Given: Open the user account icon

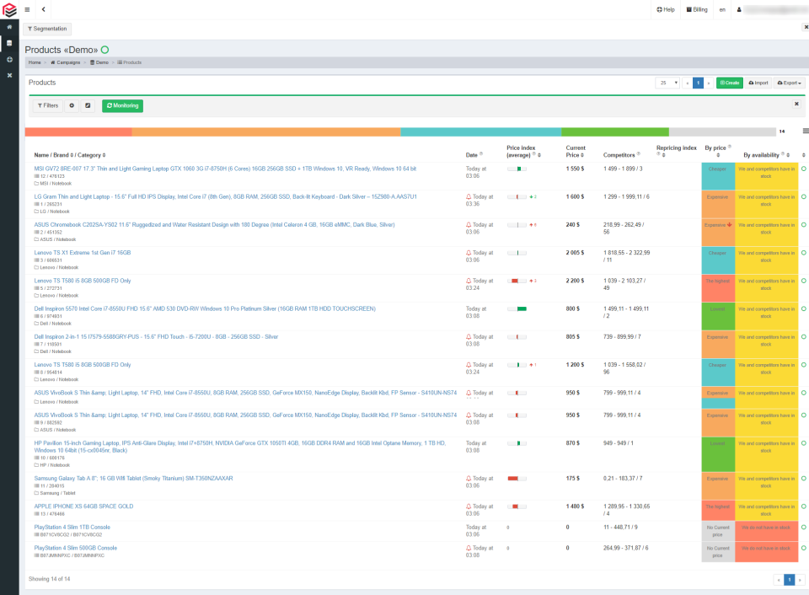Looking at the screenshot, I should tap(739, 10).
